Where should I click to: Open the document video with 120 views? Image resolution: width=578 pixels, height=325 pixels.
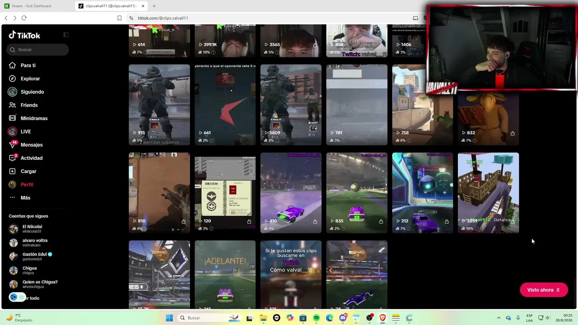(225, 193)
